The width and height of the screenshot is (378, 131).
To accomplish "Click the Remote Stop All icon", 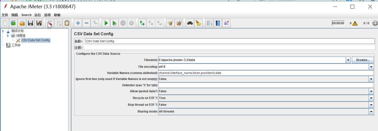I will pyautogui.click(x=151, y=23).
